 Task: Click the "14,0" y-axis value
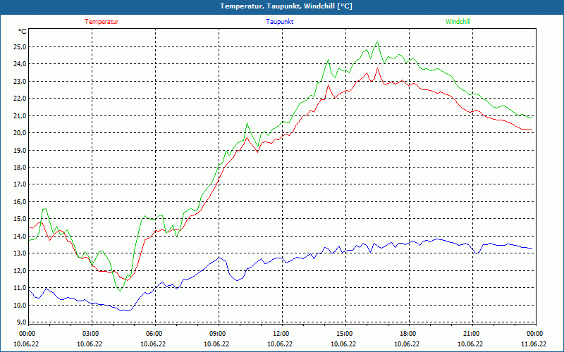click(x=20, y=236)
